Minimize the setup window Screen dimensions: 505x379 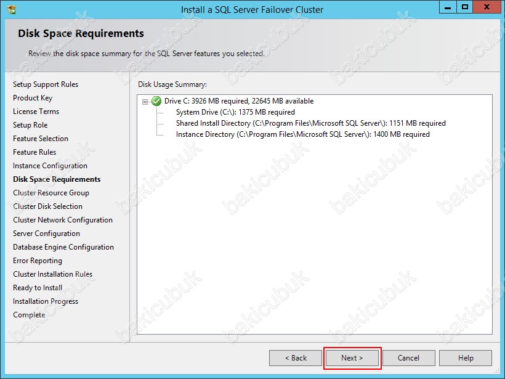click(448, 7)
